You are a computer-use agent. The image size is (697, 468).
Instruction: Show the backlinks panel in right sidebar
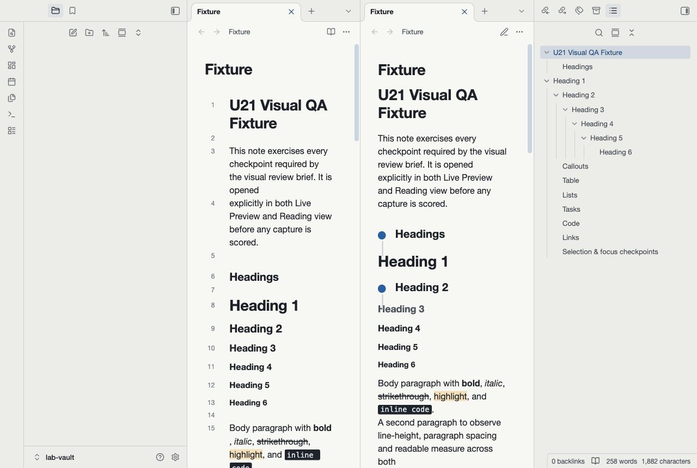tap(545, 11)
